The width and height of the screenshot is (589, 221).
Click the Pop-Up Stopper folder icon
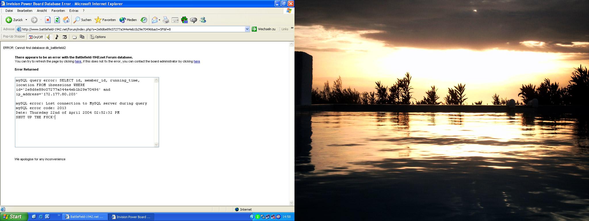pyautogui.click(x=74, y=37)
